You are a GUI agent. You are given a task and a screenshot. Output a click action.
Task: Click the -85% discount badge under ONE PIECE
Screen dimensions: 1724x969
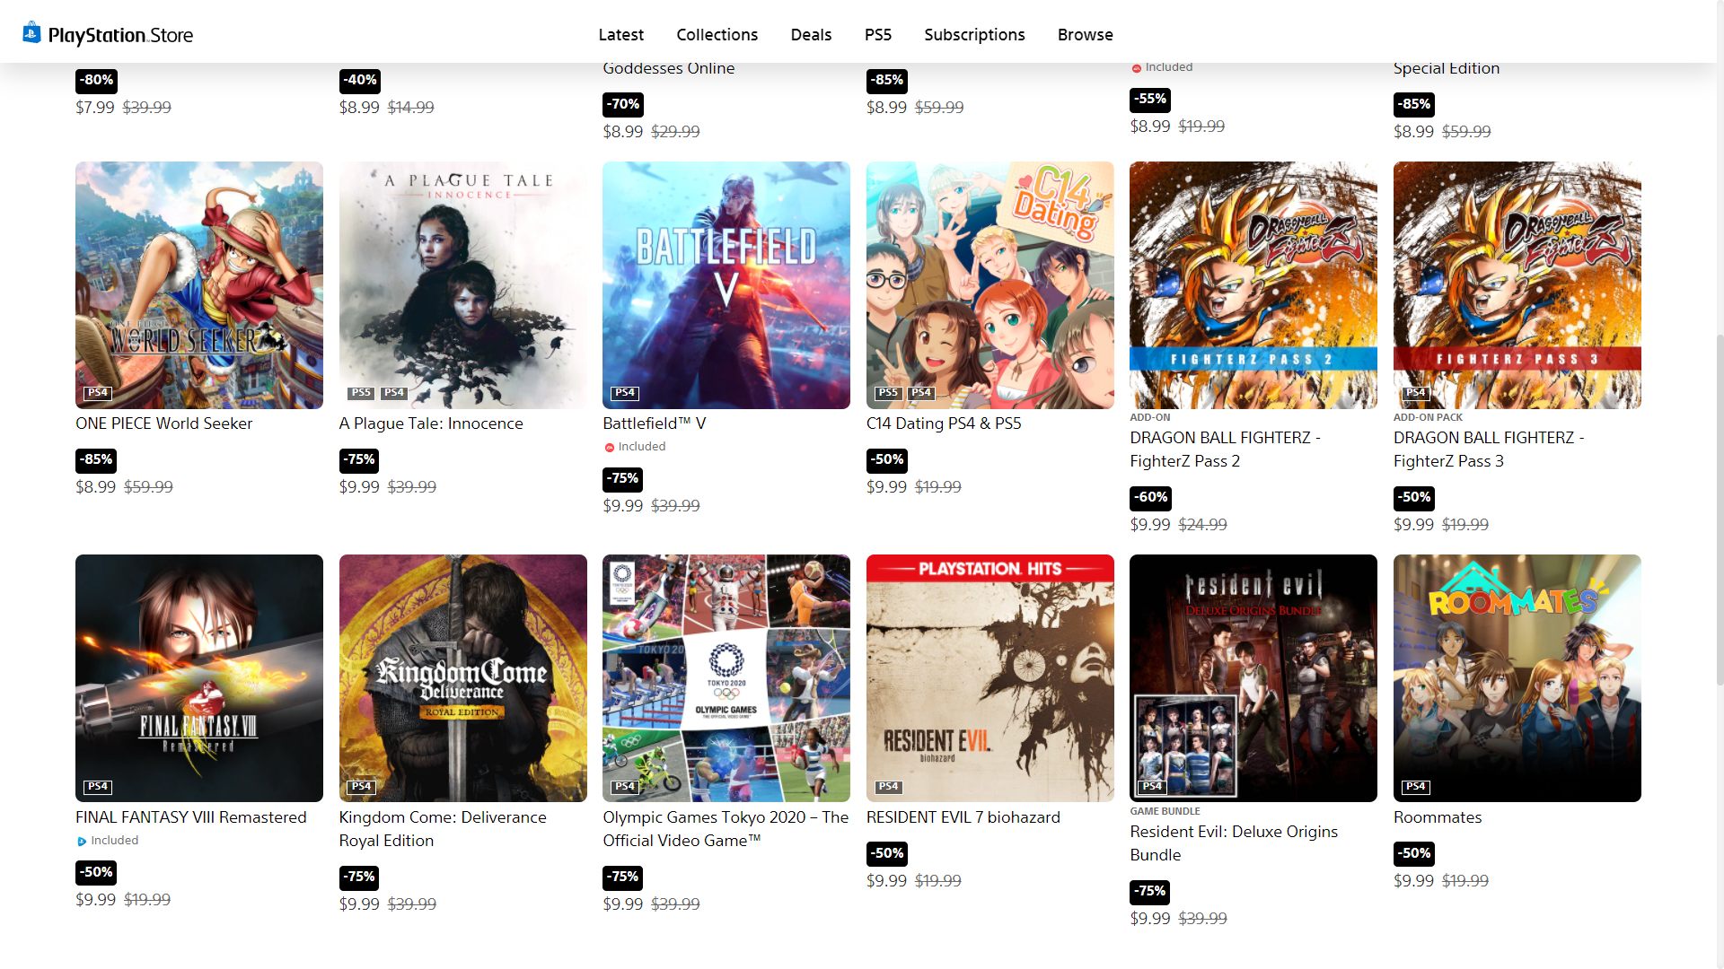(96, 460)
